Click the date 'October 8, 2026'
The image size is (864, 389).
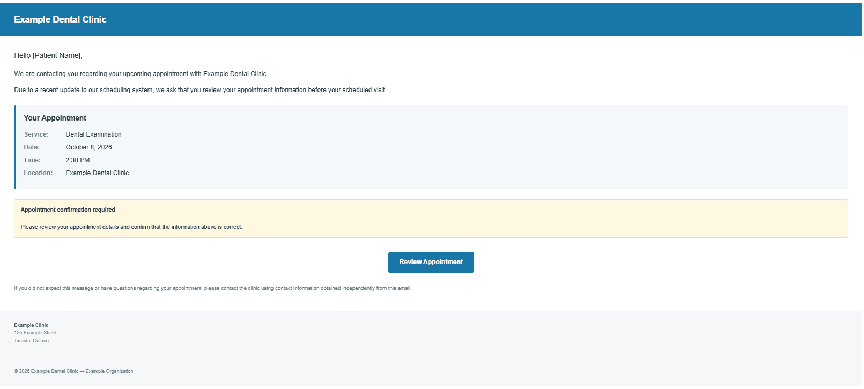pos(88,147)
